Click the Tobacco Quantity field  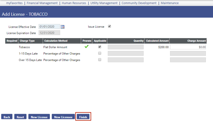126,47
